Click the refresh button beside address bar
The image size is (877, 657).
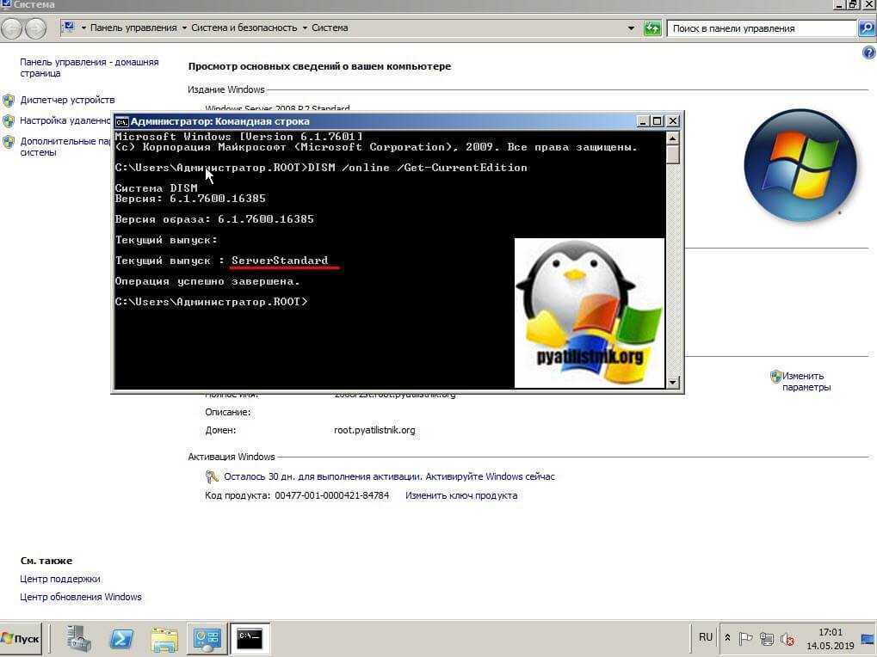[x=652, y=28]
